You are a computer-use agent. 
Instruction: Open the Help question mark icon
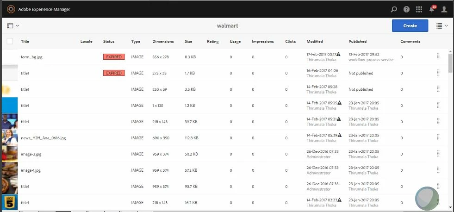pos(406,9)
